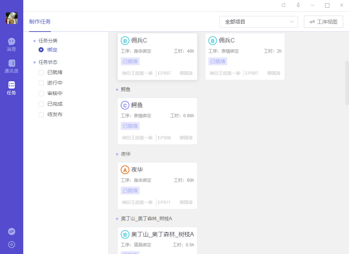Expand the 全部项目 dropdown
The image size is (349, 254).
click(x=258, y=22)
